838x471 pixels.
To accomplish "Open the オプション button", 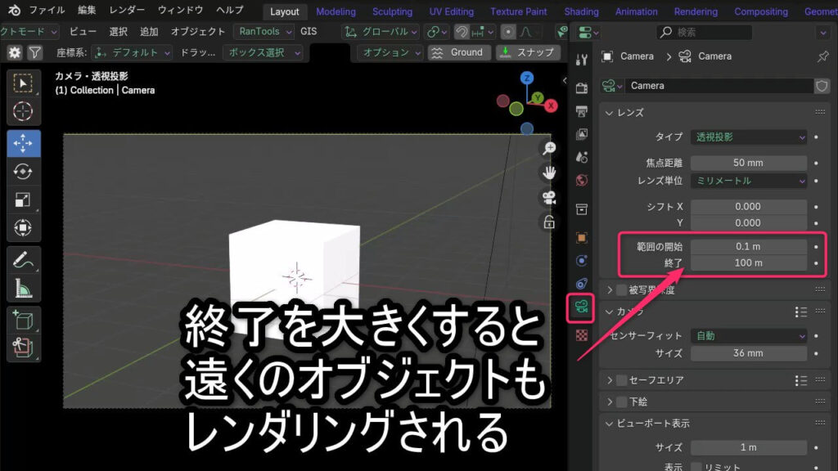I will pyautogui.click(x=390, y=52).
